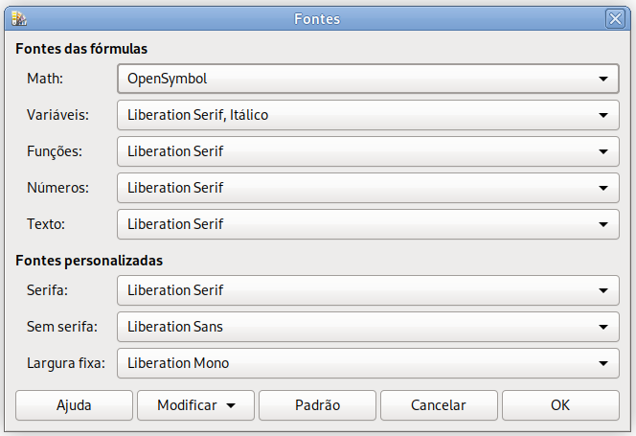This screenshot has width=636, height=436.
Task: Open the Math font dropdown
Action: point(368,79)
